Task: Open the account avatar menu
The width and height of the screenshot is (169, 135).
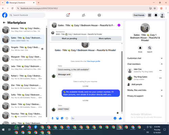Action: pos(162,15)
